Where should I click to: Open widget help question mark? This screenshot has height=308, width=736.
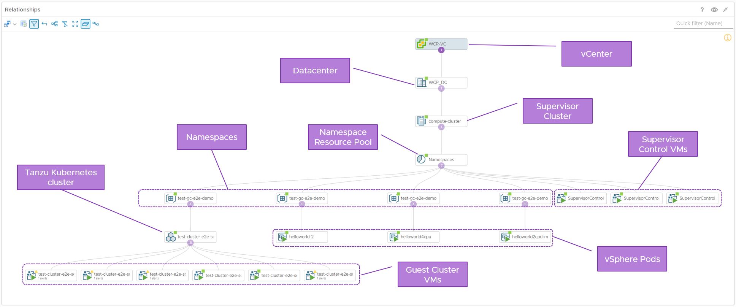(x=702, y=10)
